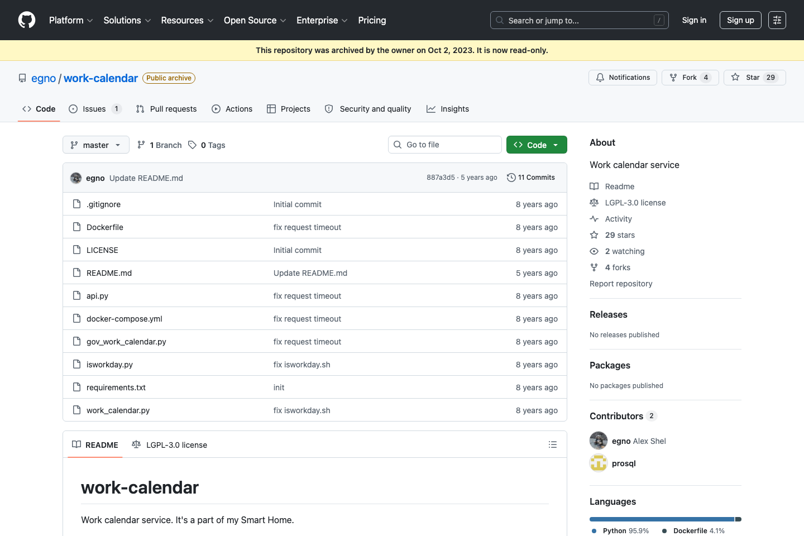Expand the Open Source menu chevron
The image size is (804, 536).
[283, 21]
